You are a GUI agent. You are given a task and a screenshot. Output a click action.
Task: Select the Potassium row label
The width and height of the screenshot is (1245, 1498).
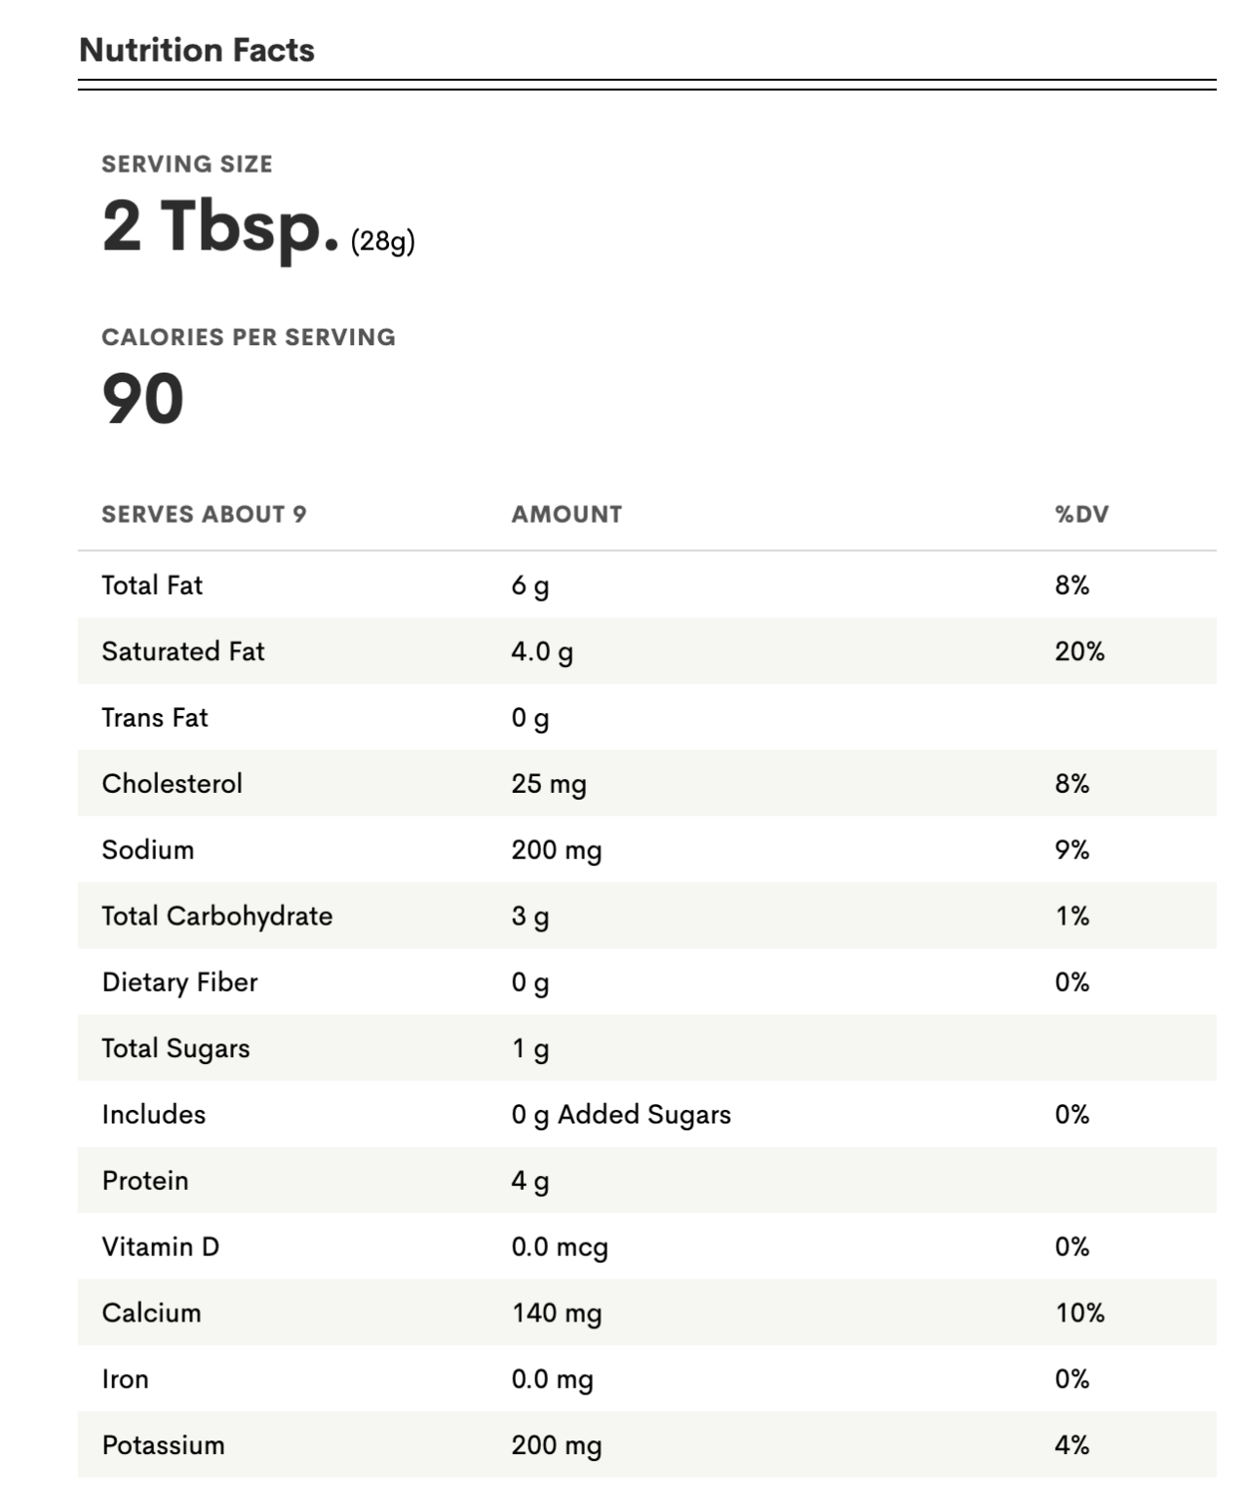pos(163,1445)
